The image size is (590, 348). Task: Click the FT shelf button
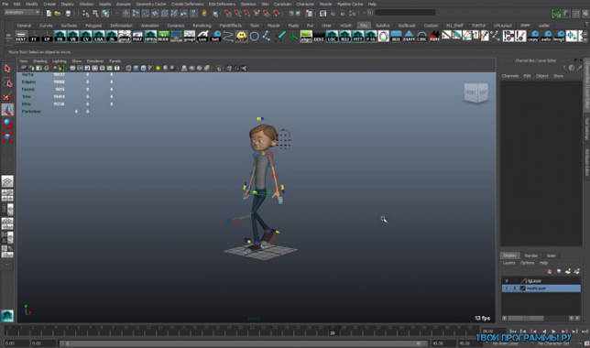(34, 37)
